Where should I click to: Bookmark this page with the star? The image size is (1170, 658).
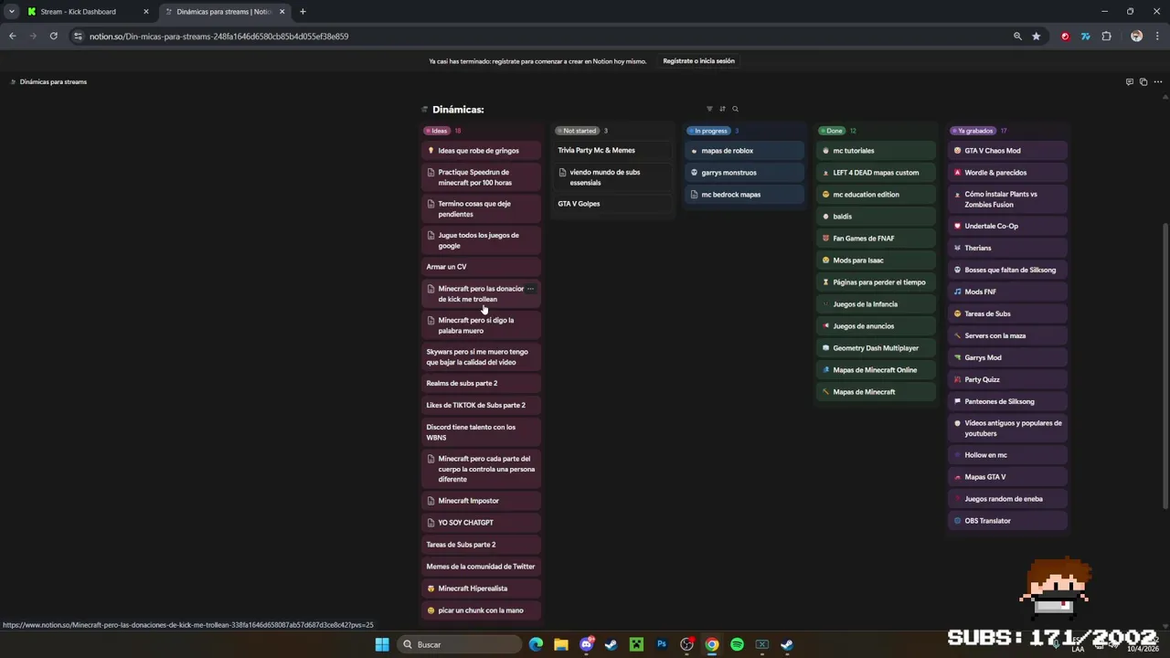tap(1036, 36)
